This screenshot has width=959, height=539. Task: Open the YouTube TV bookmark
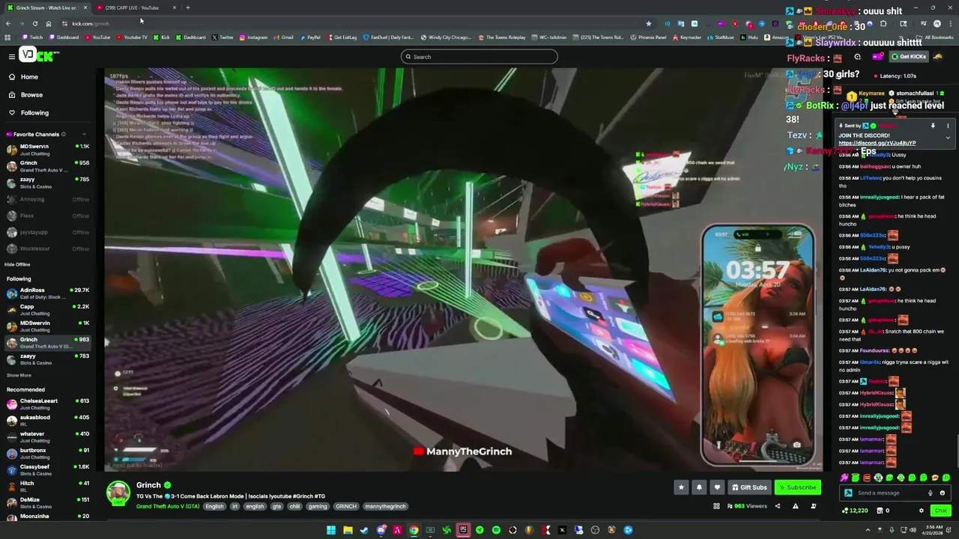pyautogui.click(x=132, y=37)
